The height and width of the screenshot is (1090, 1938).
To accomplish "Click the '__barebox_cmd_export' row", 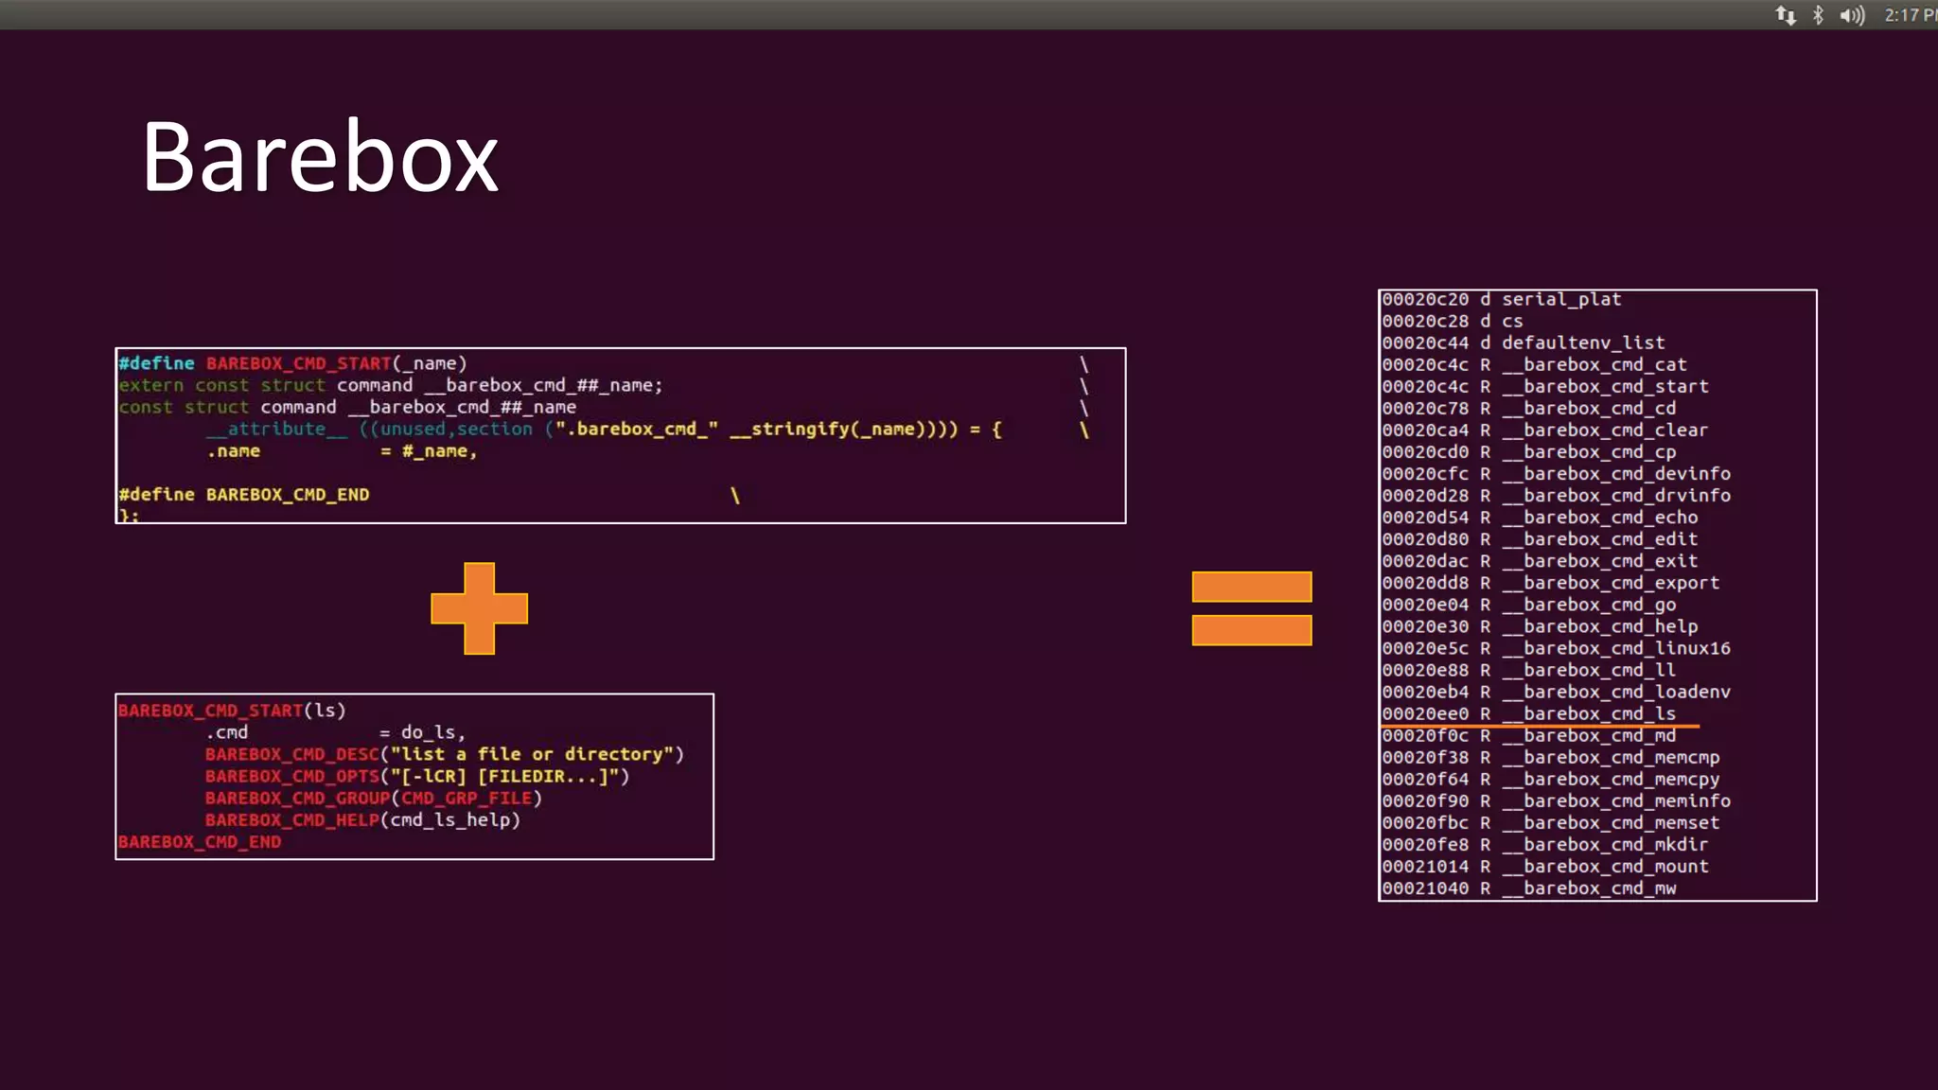I will tap(1551, 583).
